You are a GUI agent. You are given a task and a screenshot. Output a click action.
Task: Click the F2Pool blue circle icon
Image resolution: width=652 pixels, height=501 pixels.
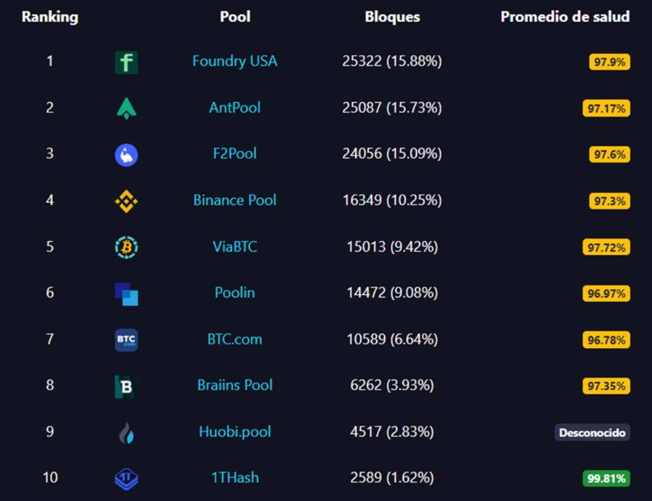[x=126, y=154]
